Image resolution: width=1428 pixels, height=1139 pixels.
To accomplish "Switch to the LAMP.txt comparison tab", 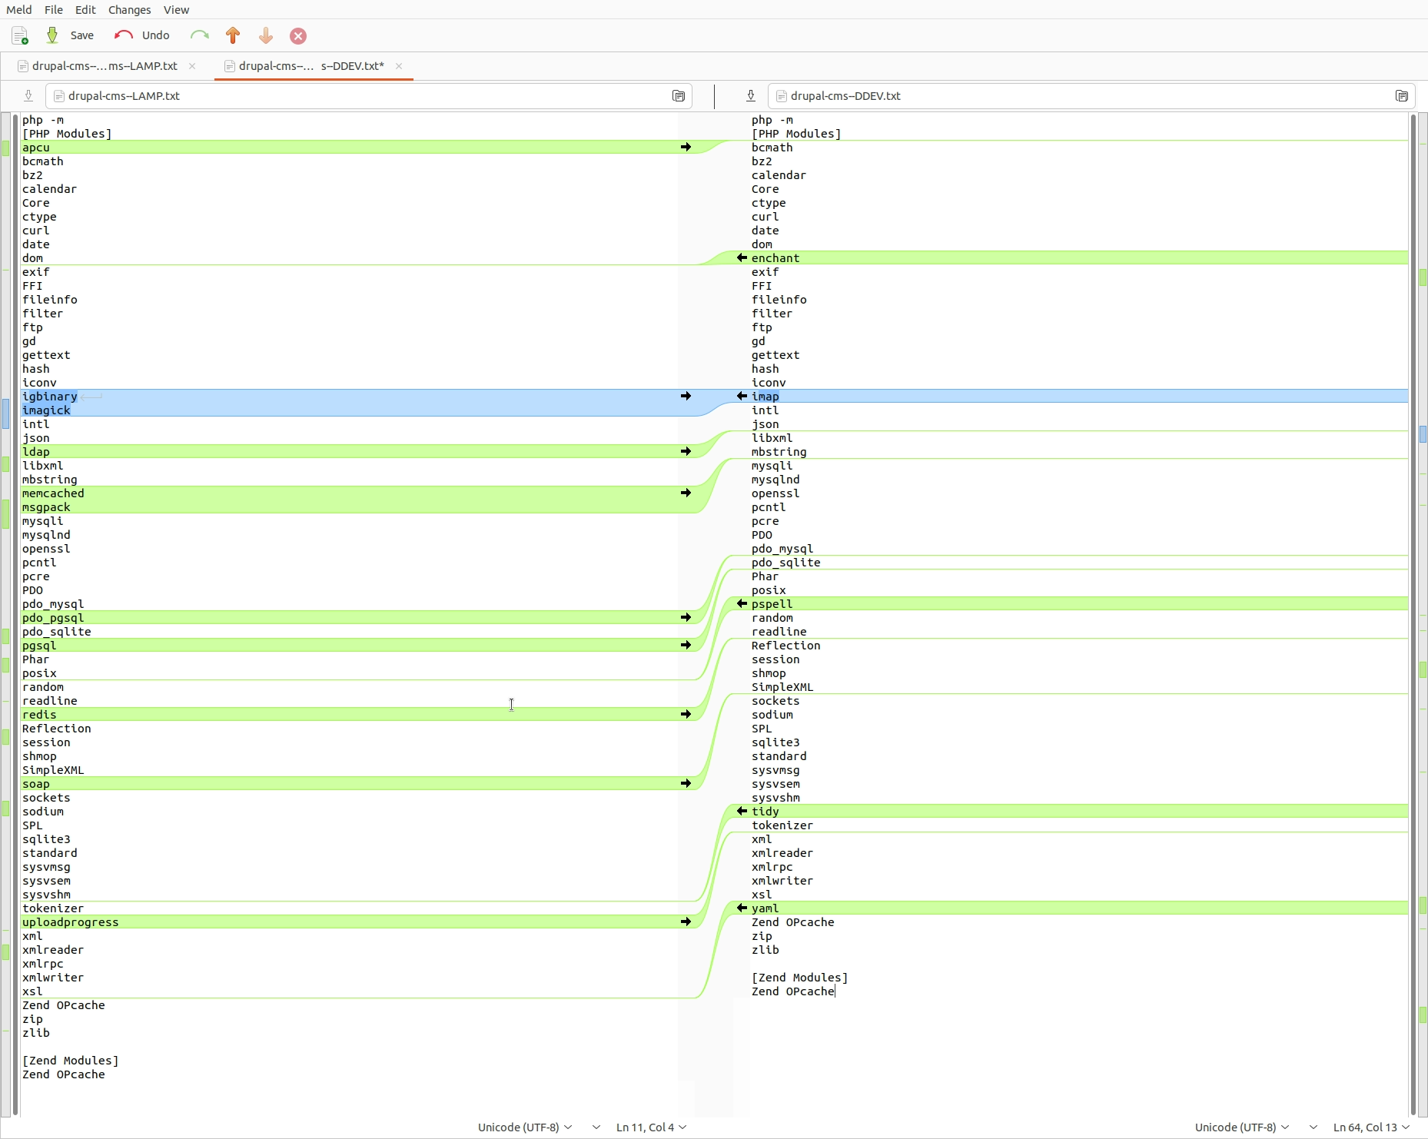I will pos(105,66).
